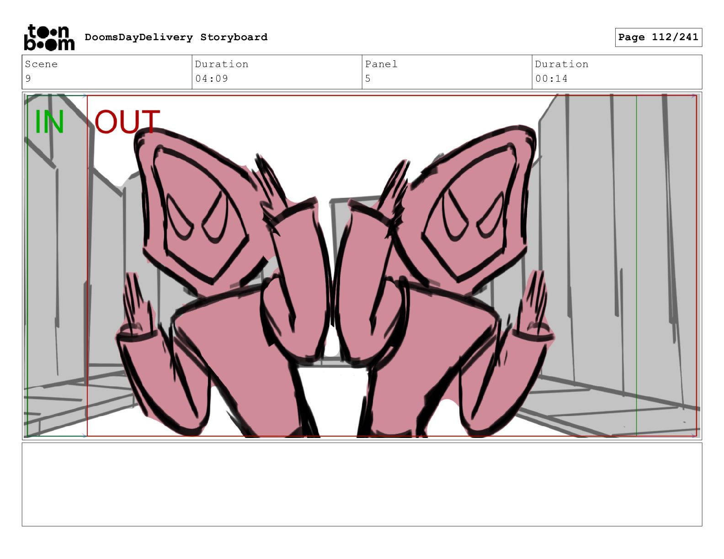
Task: Select the DoomsDayDelivery Storyboard title
Action: pyautogui.click(x=176, y=37)
